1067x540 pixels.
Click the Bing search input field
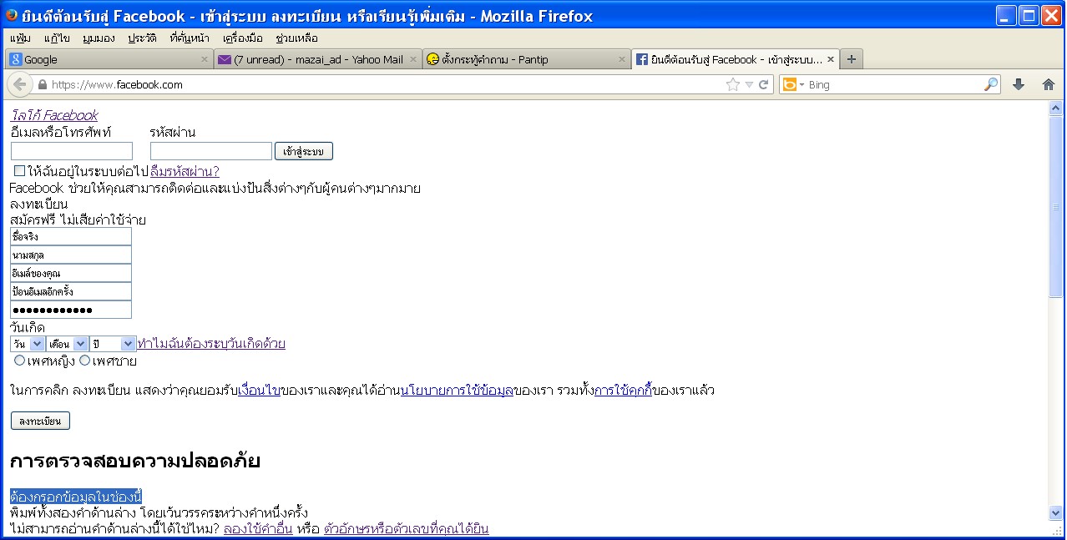coord(894,85)
